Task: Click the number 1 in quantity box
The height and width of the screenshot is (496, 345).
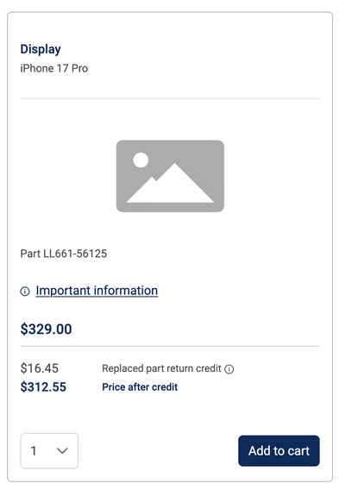Action: click(x=34, y=451)
